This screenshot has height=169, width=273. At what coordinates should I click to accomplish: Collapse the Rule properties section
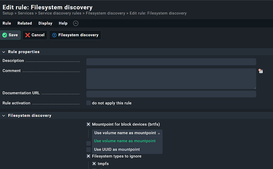tap(4, 52)
